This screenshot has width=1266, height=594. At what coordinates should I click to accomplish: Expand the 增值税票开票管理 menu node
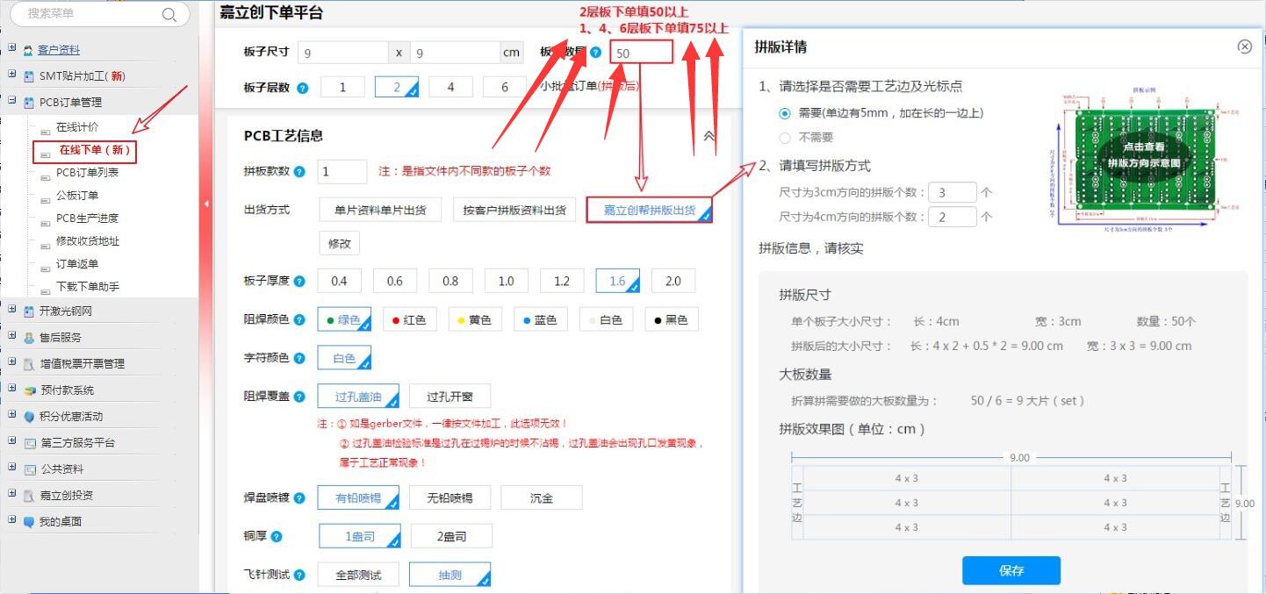coord(11,361)
